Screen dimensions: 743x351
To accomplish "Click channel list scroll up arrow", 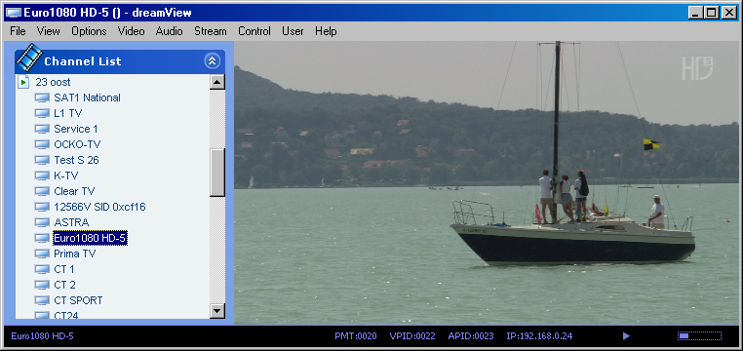I will [x=217, y=82].
